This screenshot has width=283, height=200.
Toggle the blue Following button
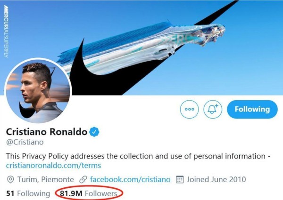pos(252,109)
